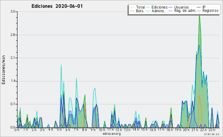The height and width of the screenshot is (137, 223).
Task: Click the 9 h x-axis label
Action: pyautogui.click(x=93, y=130)
